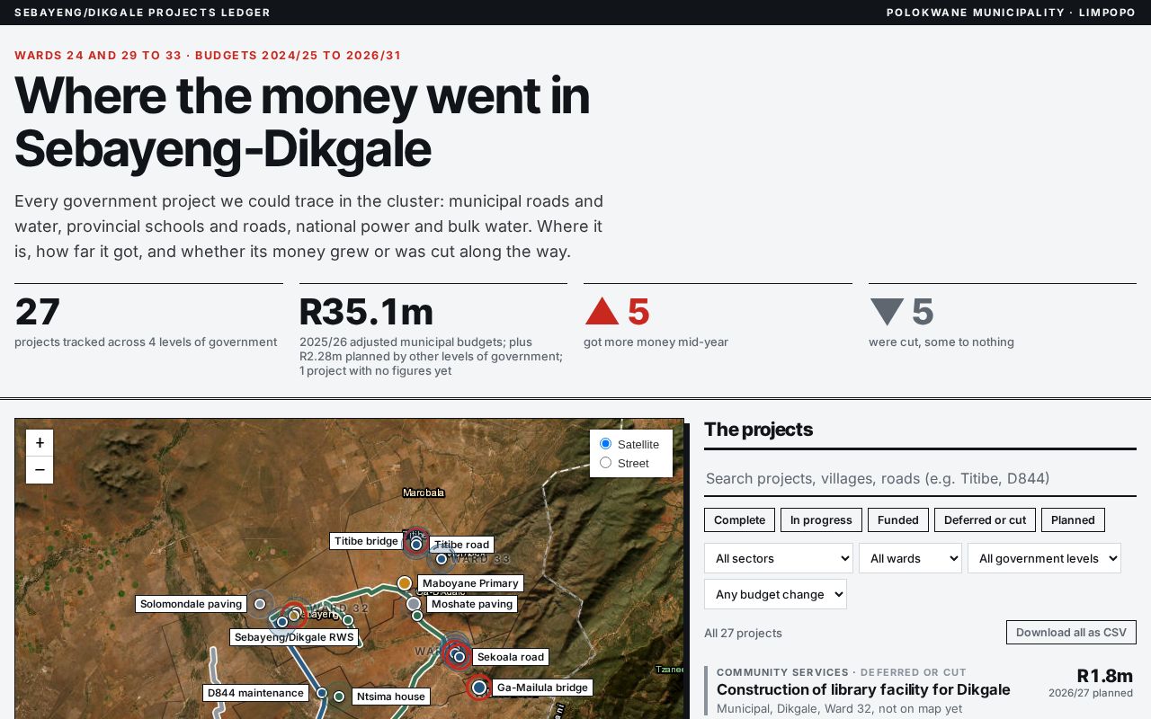
Task: Click the 'The projects' heading
Action: click(758, 430)
